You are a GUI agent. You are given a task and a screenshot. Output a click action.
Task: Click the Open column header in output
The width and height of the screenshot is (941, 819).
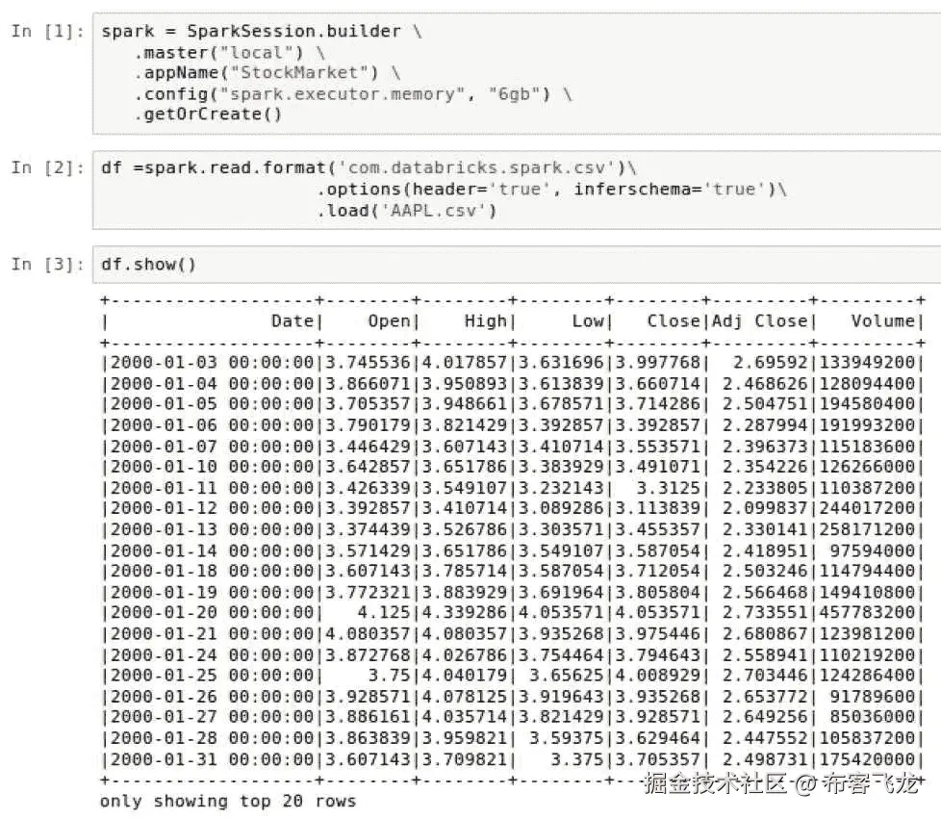point(389,321)
